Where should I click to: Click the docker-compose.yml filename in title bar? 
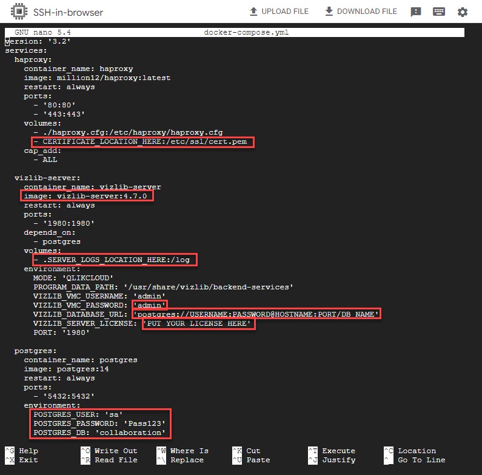point(246,32)
